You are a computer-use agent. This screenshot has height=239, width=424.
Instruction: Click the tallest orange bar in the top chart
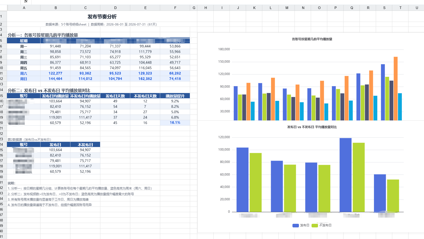click(395, 88)
